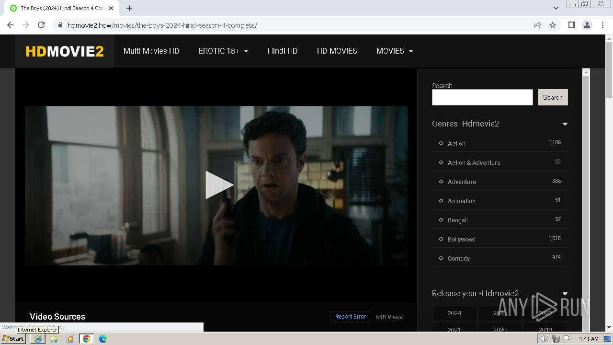Image resolution: width=613 pixels, height=345 pixels.
Task: Open the tab search chevron
Action: (x=556, y=8)
